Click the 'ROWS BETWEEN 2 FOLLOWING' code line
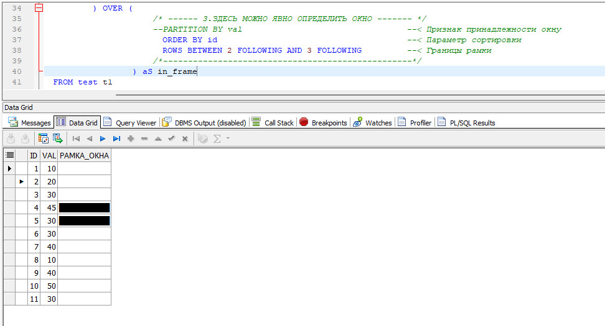Viewport: 605px width, 326px height. click(x=262, y=50)
